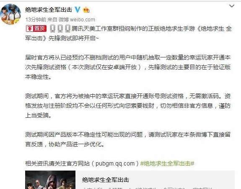This screenshot has width=241, height=189.
Task: Open the account's round avatar picture
Action: [x=10, y=14]
